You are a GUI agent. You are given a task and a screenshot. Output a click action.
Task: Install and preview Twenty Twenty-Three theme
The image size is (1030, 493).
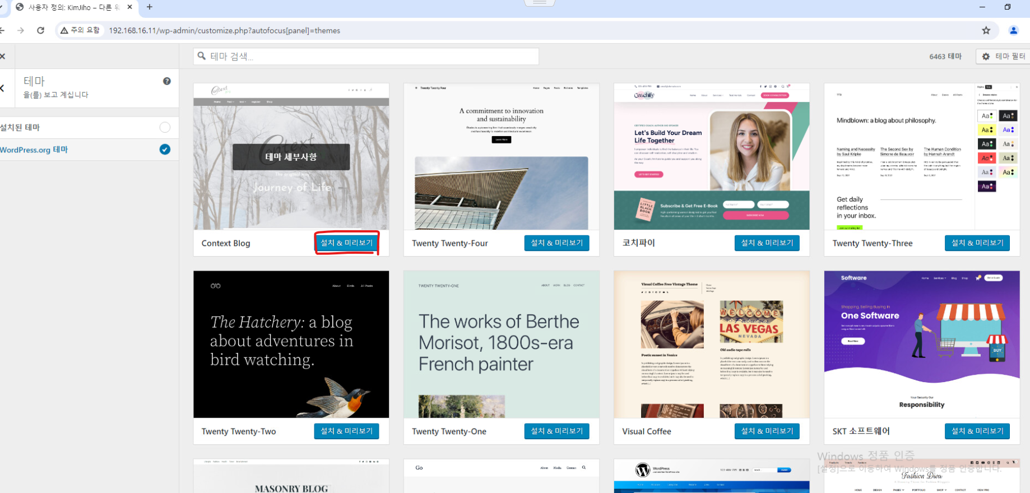point(977,243)
